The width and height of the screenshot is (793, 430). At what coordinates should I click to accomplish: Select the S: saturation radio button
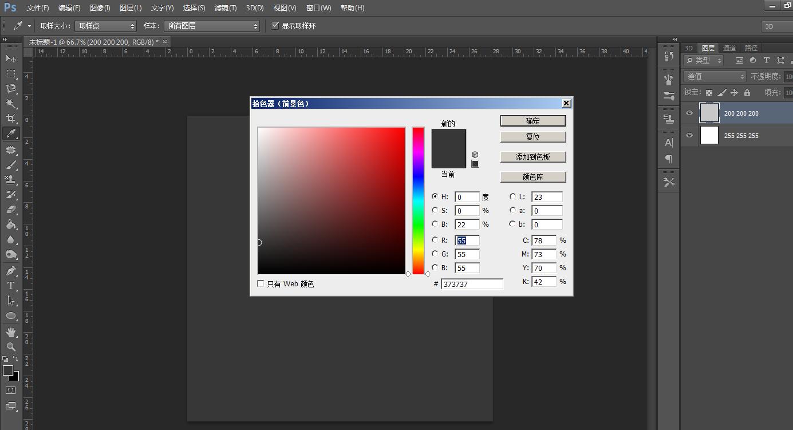(435, 211)
